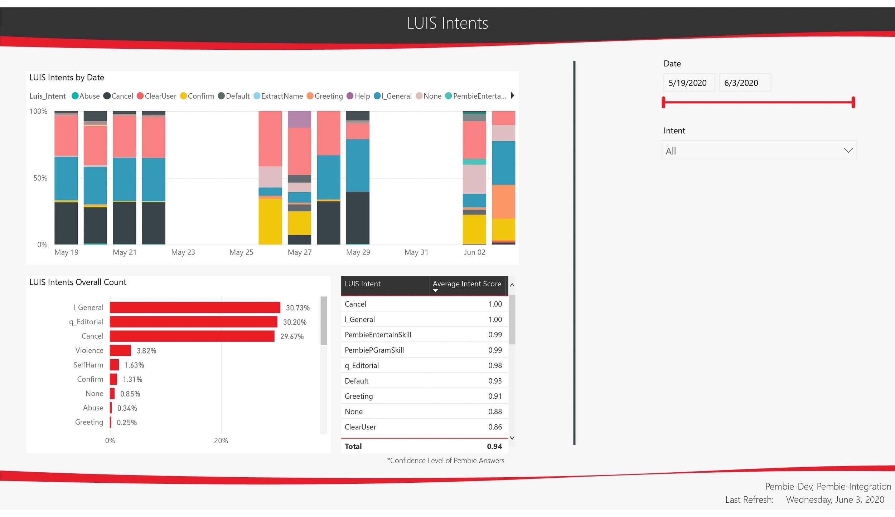
Task: Click the None row with score 0.88
Action: (x=425, y=412)
